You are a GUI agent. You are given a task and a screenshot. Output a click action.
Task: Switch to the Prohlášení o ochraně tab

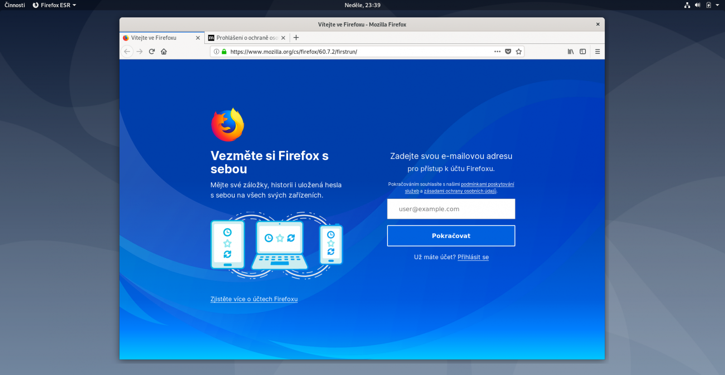tap(247, 38)
